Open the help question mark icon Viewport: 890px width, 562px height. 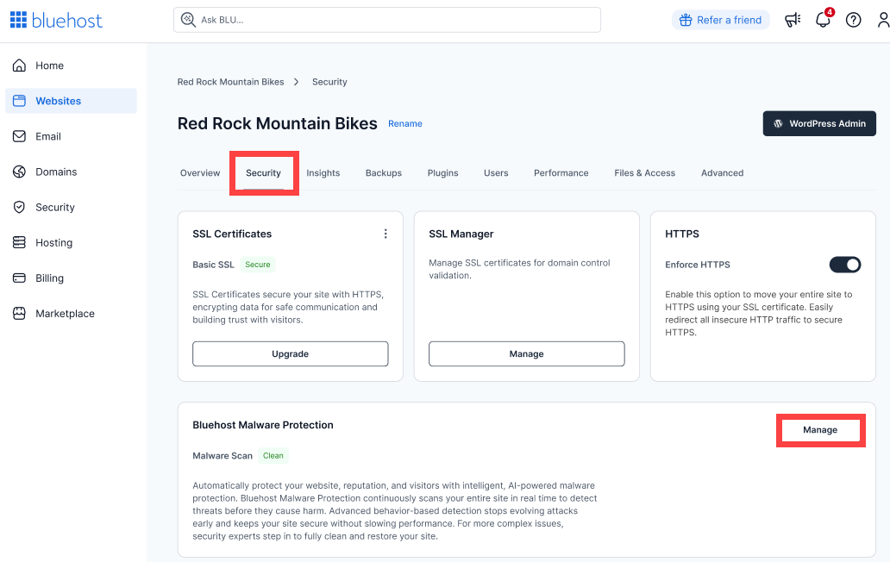pyautogui.click(x=853, y=20)
